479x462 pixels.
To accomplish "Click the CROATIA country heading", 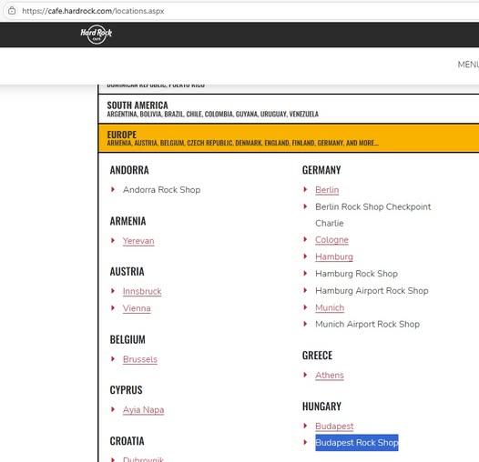I will coord(127,441).
